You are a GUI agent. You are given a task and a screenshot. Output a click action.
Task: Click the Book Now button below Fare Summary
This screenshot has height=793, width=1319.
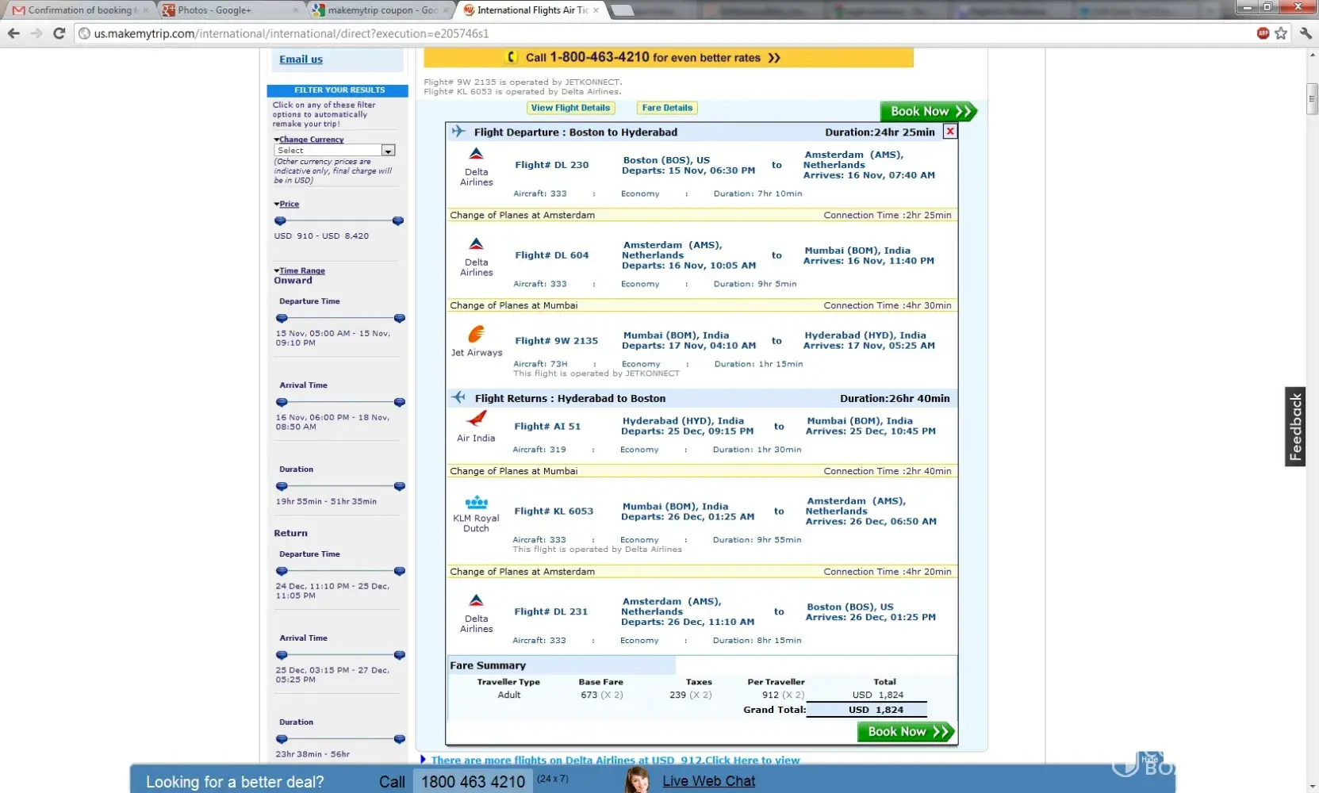(906, 732)
